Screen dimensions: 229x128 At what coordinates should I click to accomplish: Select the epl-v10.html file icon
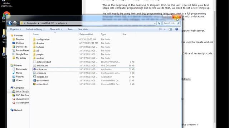coord(34,80)
